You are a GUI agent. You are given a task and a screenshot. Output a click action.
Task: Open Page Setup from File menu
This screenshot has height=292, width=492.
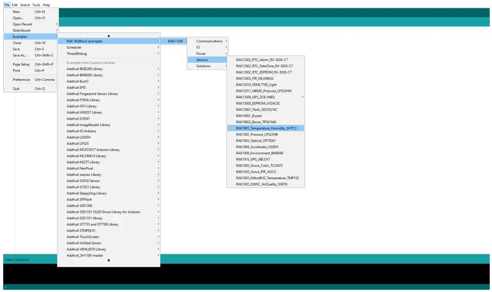point(31,64)
